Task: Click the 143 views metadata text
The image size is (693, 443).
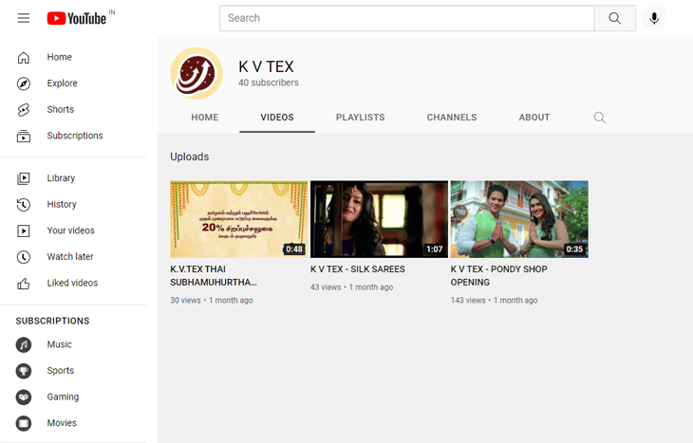Action: click(x=468, y=301)
